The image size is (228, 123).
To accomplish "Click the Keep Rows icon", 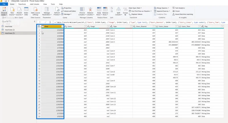I will pyautogui.click(x=99, y=9).
